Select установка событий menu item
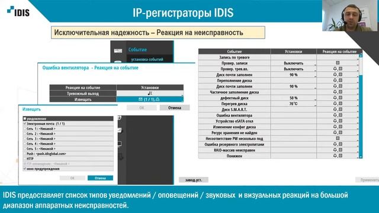The width and height of the screenshot is (379, 213). click(147, 59)
